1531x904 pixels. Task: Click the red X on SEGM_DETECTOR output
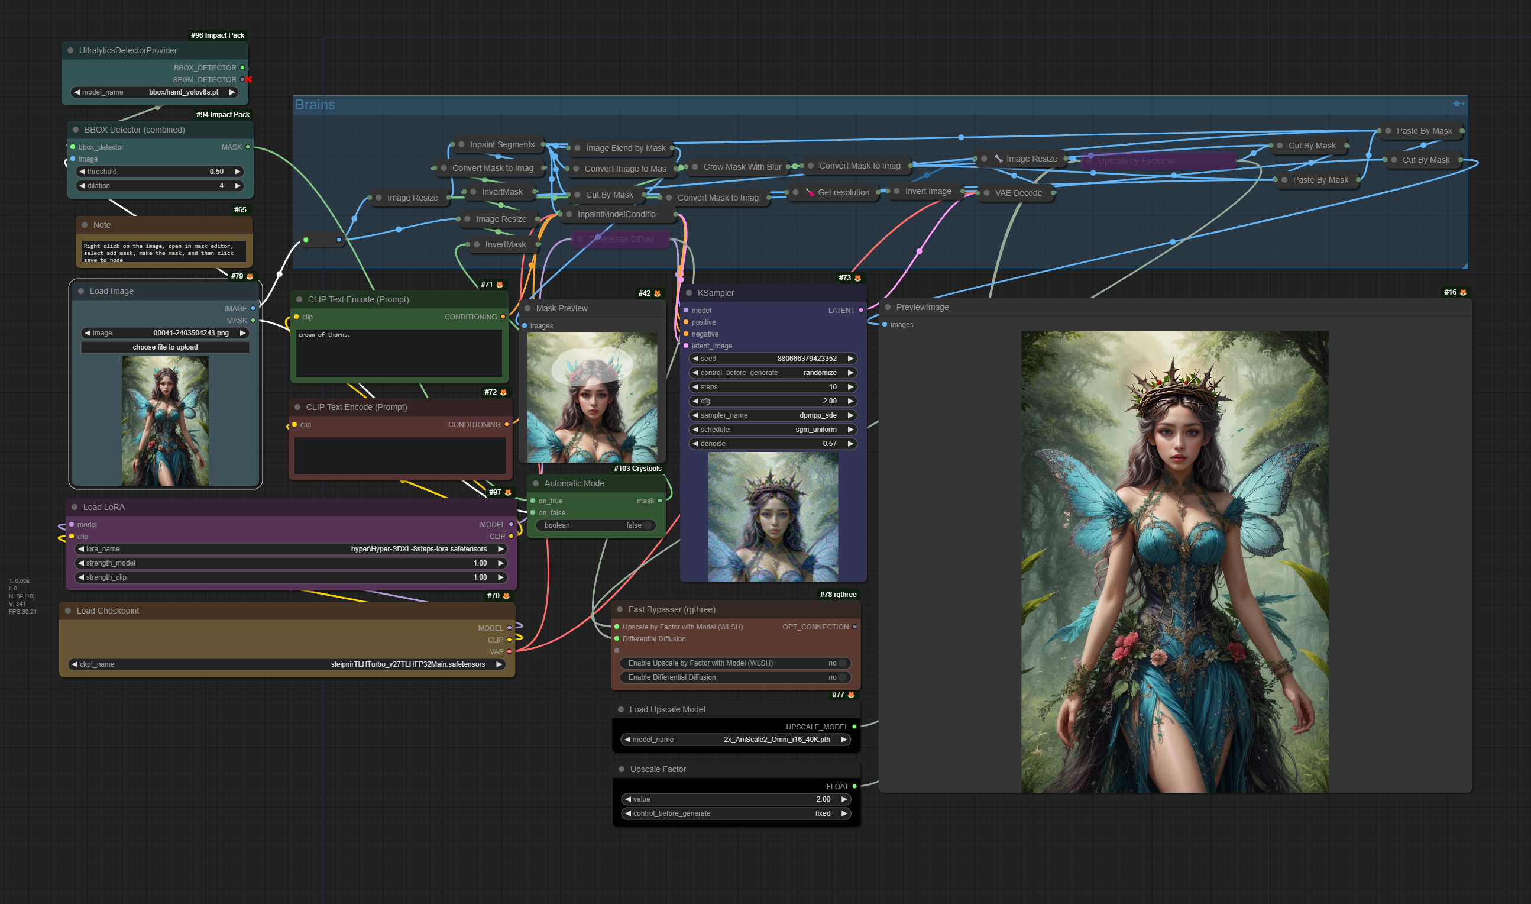(248, 80)
